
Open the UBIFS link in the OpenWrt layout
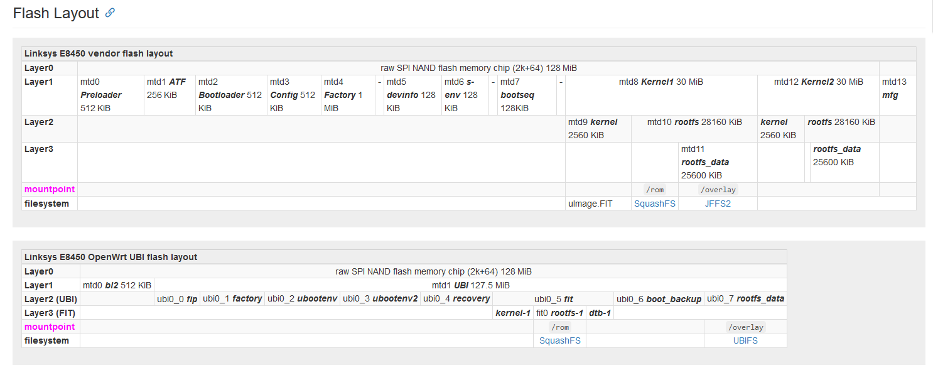[x=745, y=340]
